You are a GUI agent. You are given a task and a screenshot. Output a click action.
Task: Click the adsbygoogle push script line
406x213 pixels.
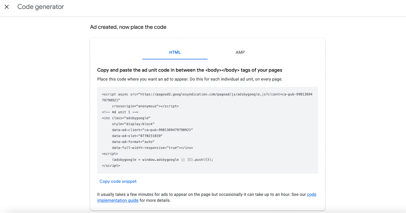(162, 160)
